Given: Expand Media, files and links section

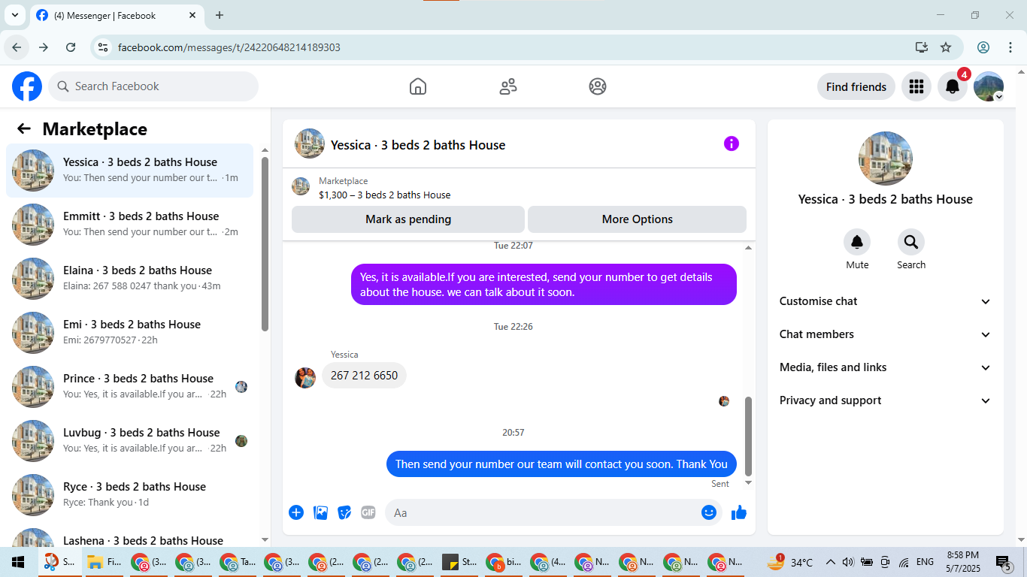Looking at the screenshot, I should click(x=886, y=367).
